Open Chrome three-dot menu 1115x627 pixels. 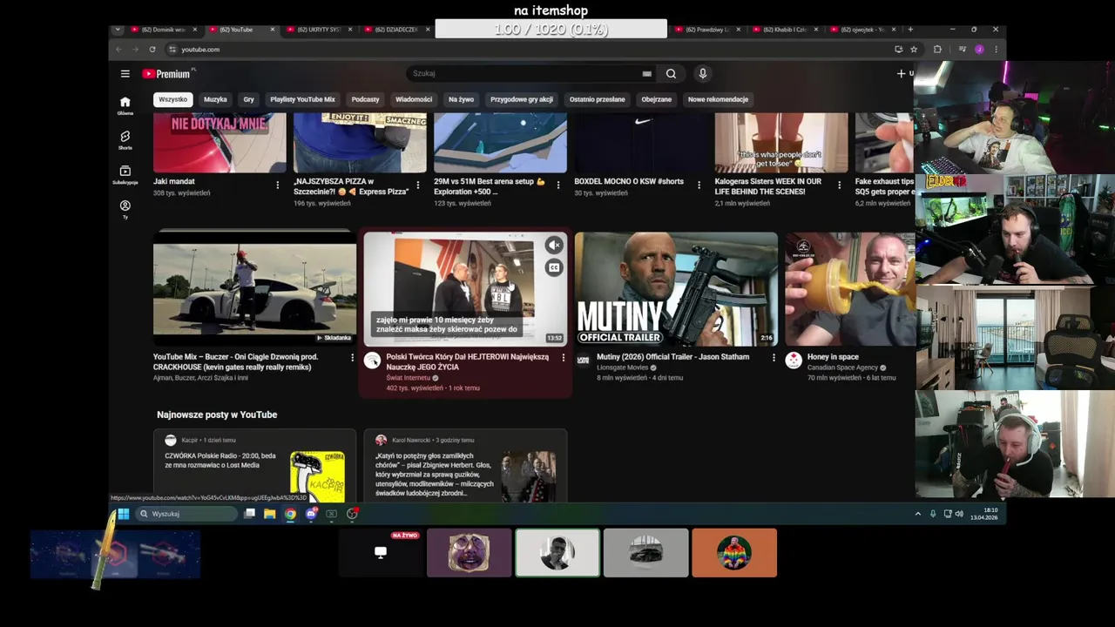click(x=996, y=50)
